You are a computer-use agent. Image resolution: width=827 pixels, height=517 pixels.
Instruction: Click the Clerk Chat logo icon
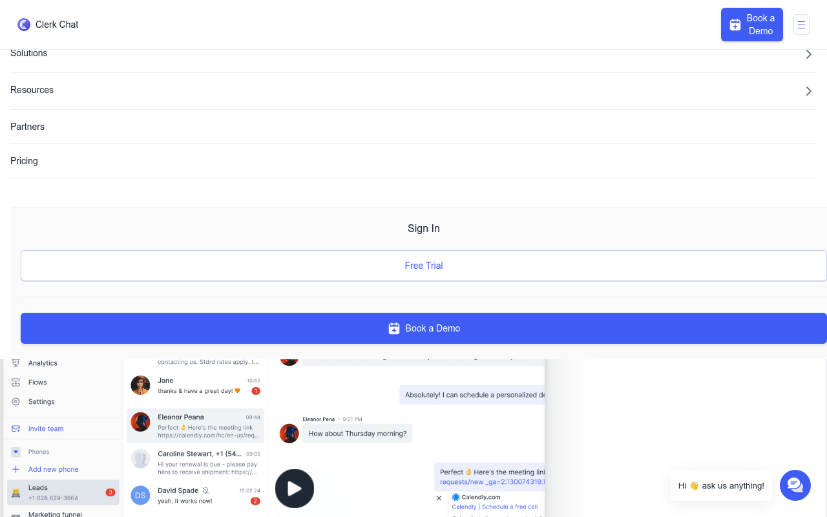[x=24, y=24]
